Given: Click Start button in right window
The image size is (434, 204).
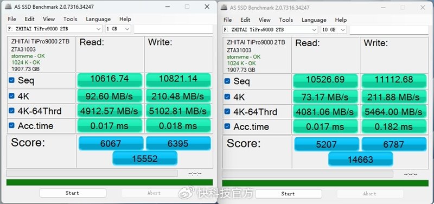Looking at the screenshot, I should (x=289, y=194).
